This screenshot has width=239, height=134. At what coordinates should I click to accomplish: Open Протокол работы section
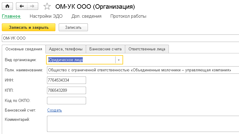(x=128, y=16)
